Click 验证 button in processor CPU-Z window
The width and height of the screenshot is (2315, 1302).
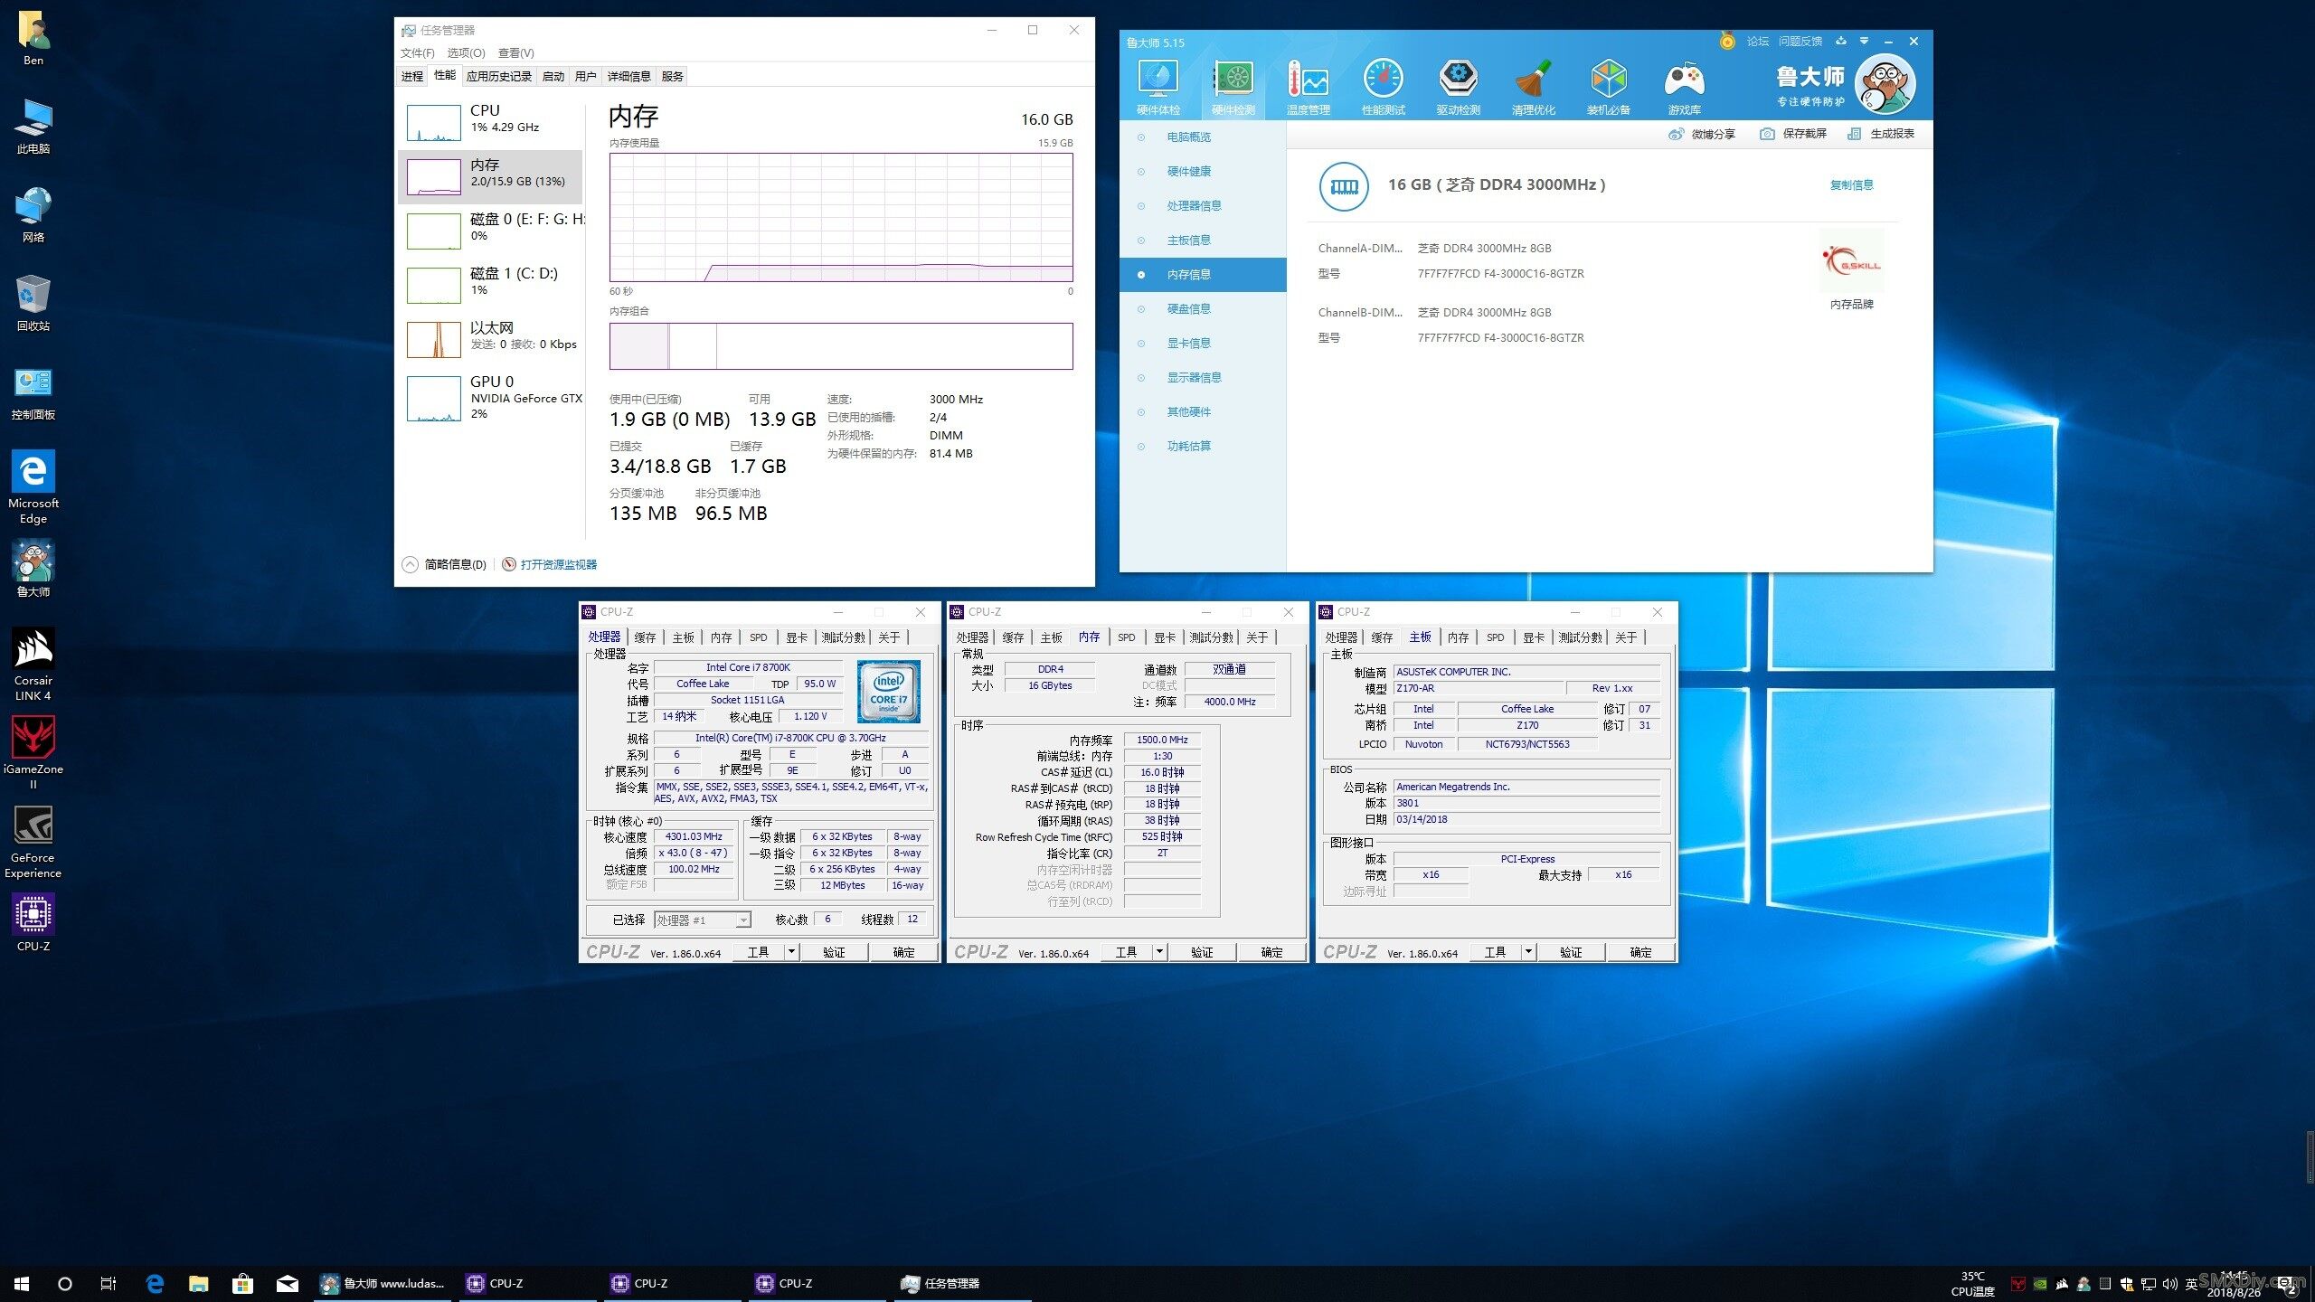pyautogui.click(x=834, y=952)
